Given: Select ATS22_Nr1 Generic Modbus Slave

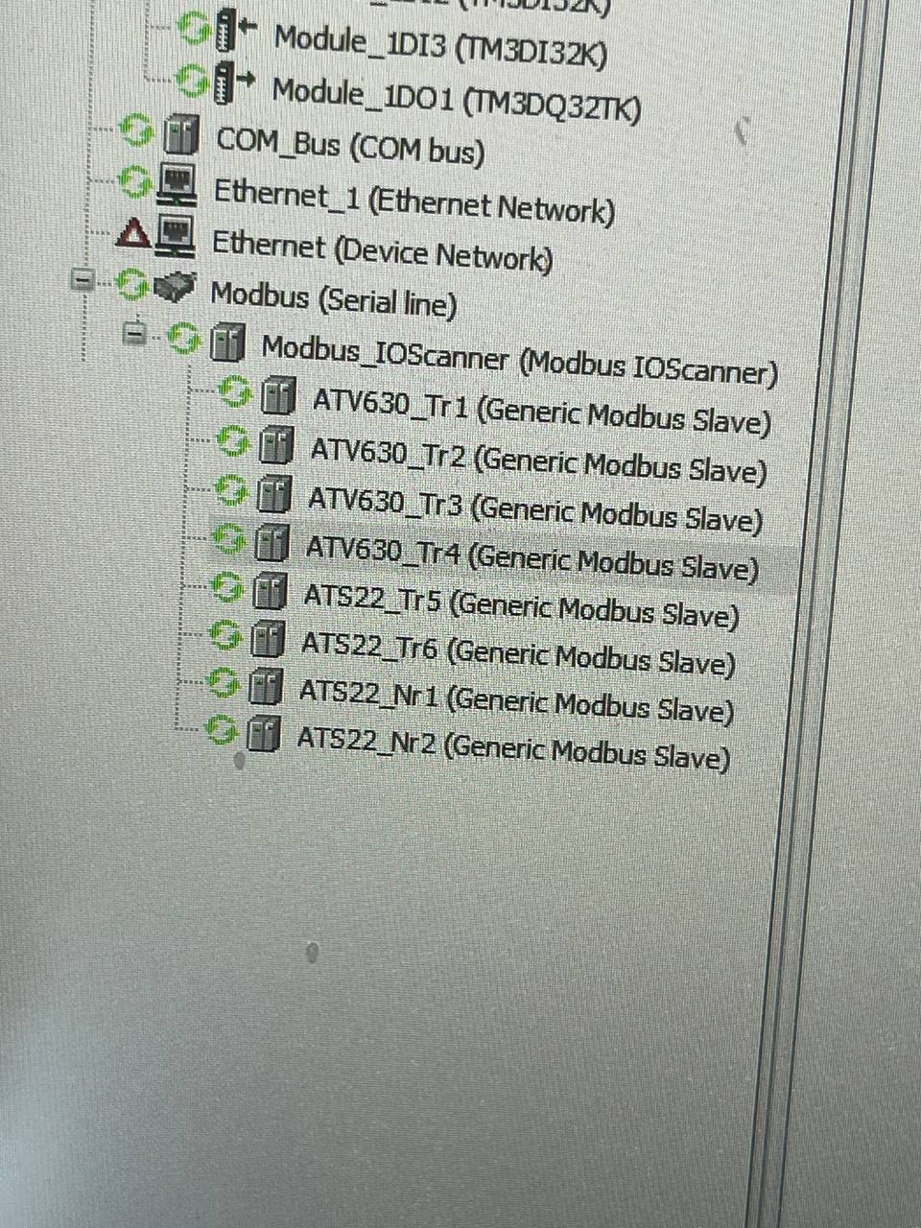Looking at the screenshot, I should pos(516,699).
